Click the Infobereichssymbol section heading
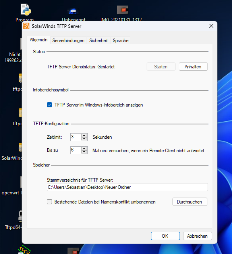Screen dimensions: 232x254 [51, 90]
